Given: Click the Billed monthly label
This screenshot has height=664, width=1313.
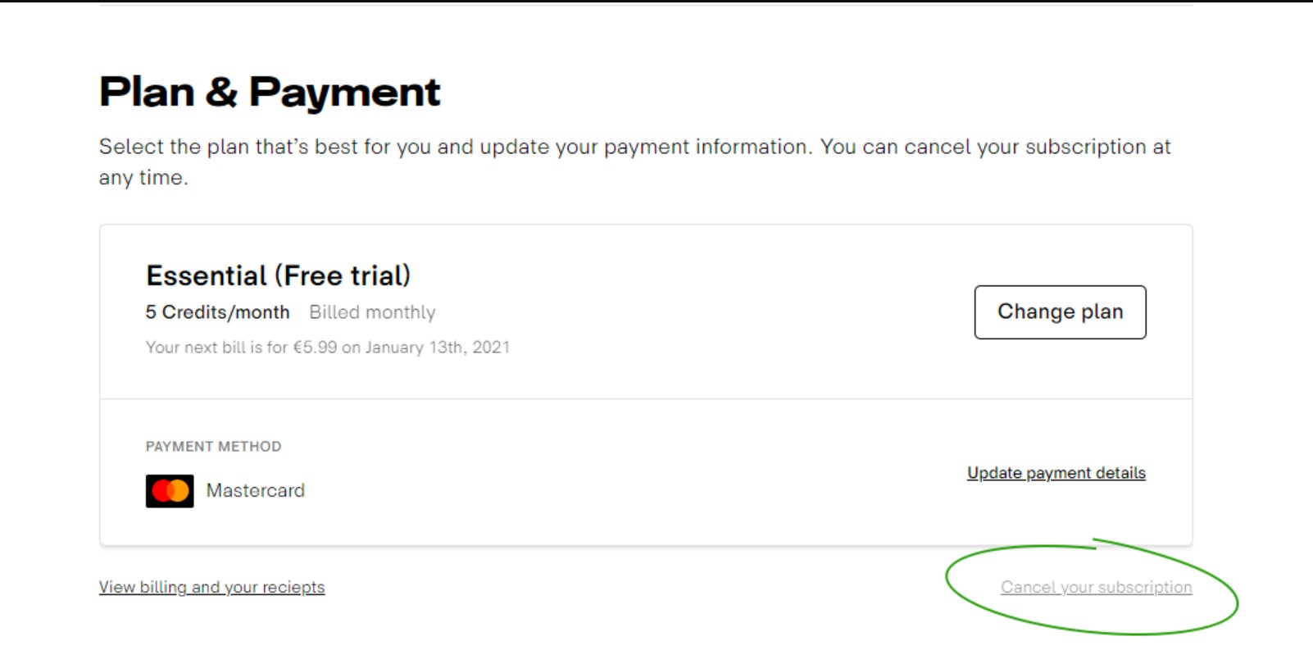Looking at the screenshot, I should click(372, 312).
